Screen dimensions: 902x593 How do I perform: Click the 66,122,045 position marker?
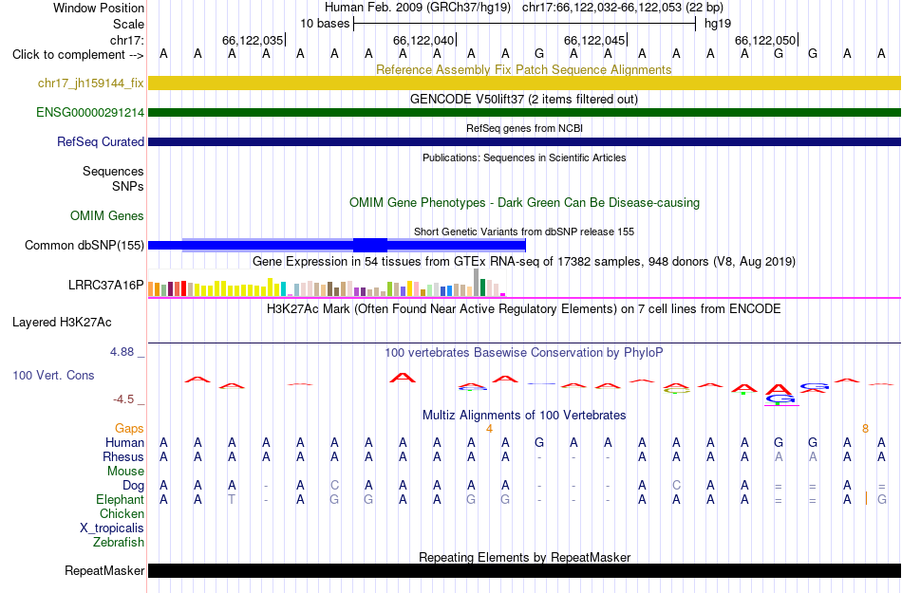594,40
